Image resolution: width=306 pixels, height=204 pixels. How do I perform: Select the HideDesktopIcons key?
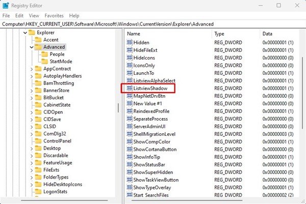click(63, 184)
